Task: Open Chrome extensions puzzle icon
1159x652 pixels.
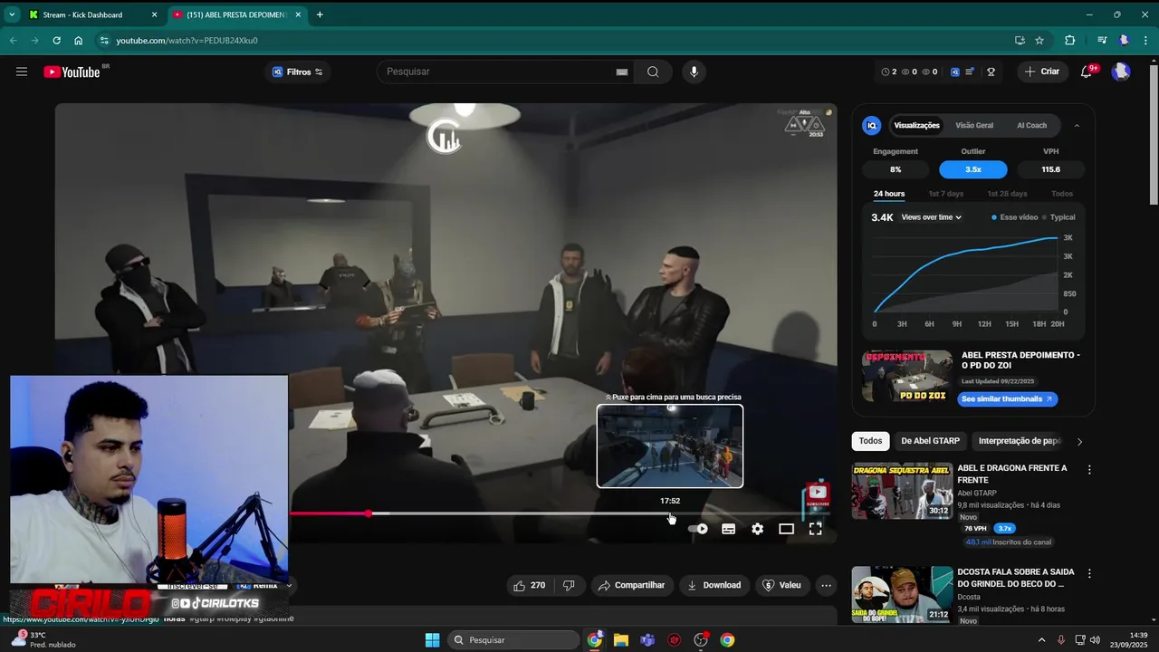Action: (x=1069, y=40)
